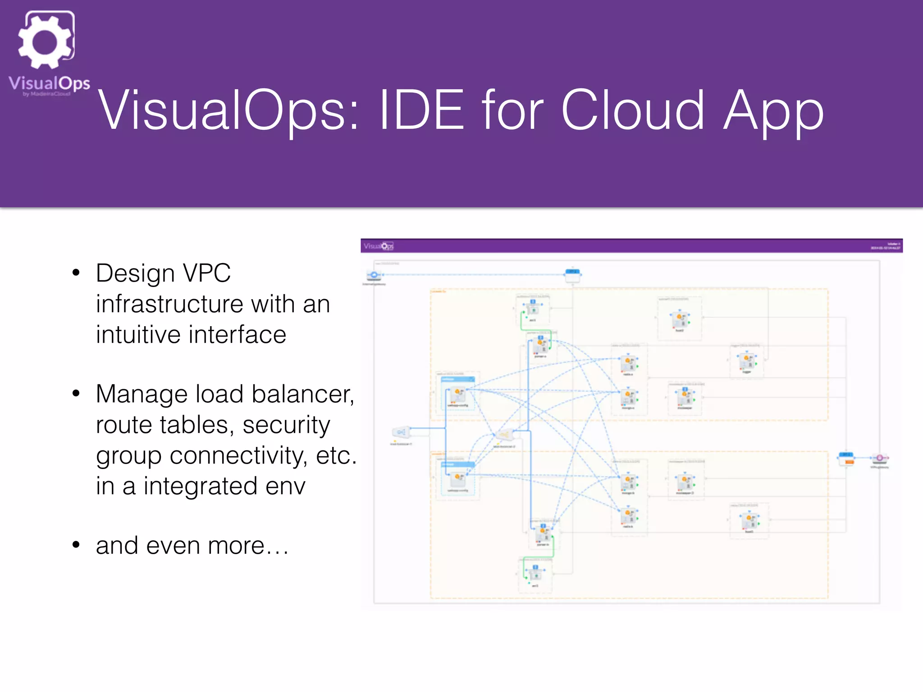Select the host1 instance node
923x692 pixels.
coord(749,522)
